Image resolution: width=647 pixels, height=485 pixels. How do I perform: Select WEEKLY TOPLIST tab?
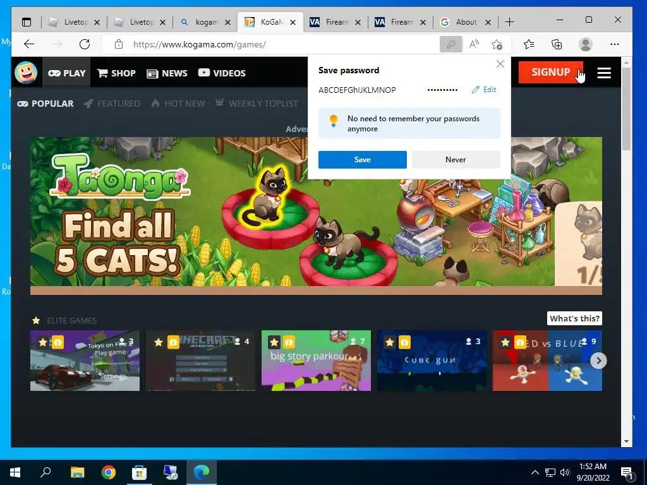[257, 104]
